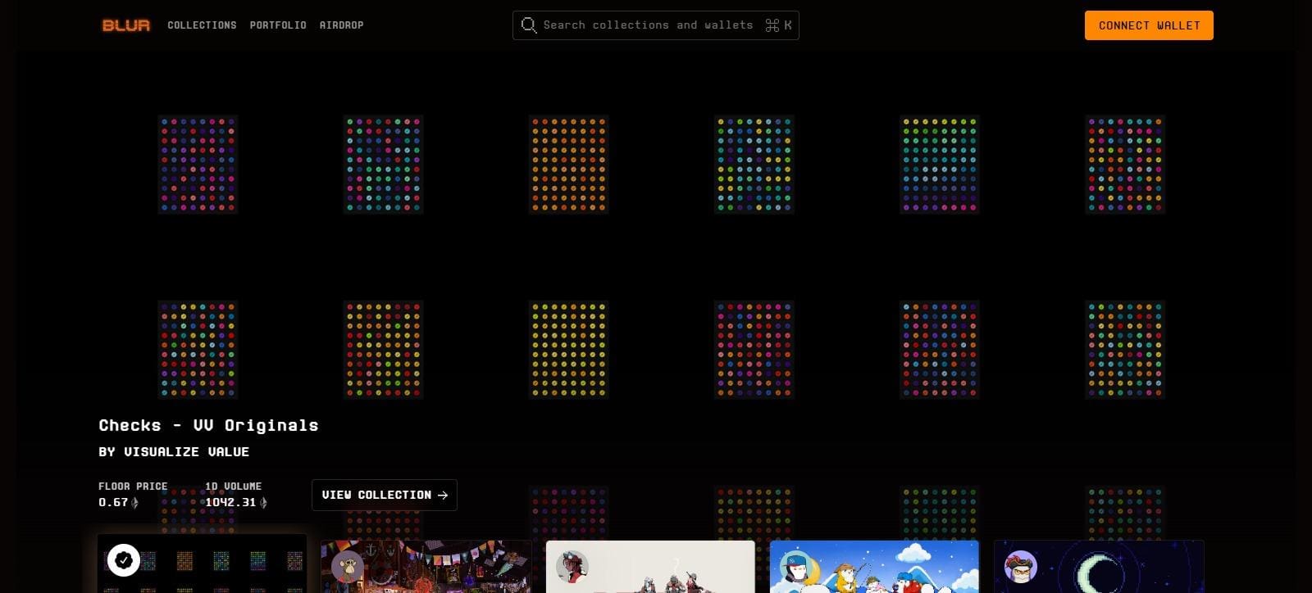Click the magnifying glass search icon
Viewport: 1312px width, 593px height.
click(529, 25)
